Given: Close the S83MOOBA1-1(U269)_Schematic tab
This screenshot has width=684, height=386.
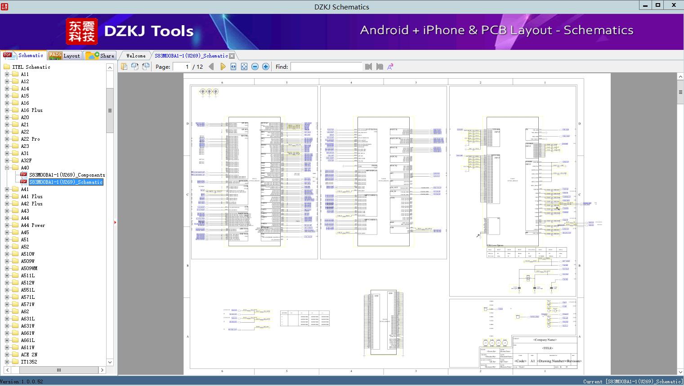Looking at the screenshot, I should 232,56.
